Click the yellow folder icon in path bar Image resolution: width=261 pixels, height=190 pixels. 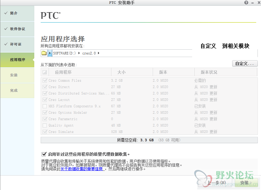[44, 53]
